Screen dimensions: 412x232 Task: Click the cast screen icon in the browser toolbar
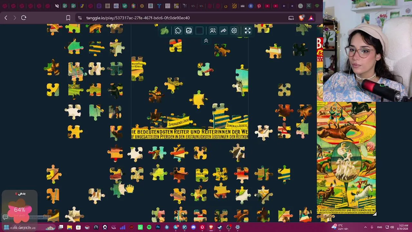coord(291,18)
